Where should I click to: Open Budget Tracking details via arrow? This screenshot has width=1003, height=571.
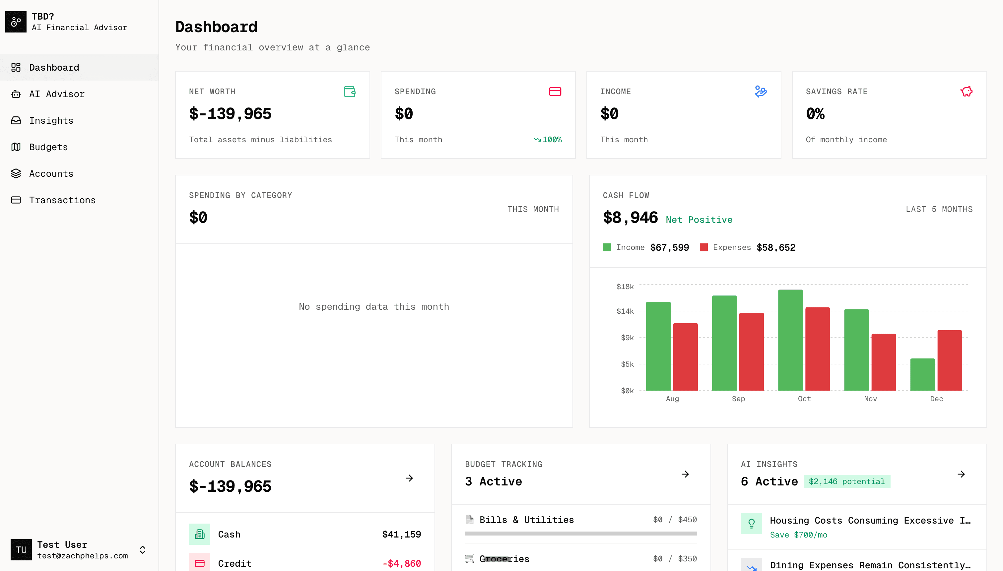[x=685, y=474]
